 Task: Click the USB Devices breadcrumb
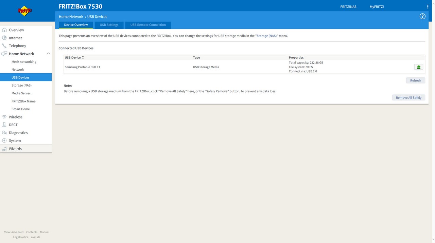[97, 17]
